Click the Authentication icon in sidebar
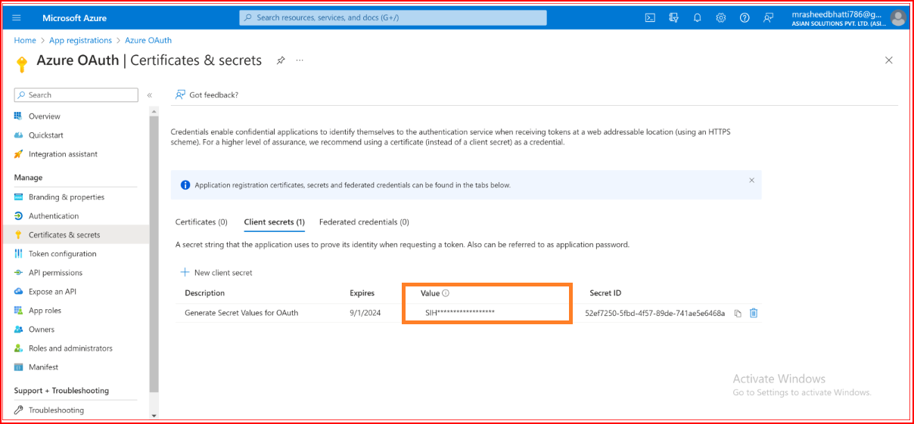 point(19,216)
